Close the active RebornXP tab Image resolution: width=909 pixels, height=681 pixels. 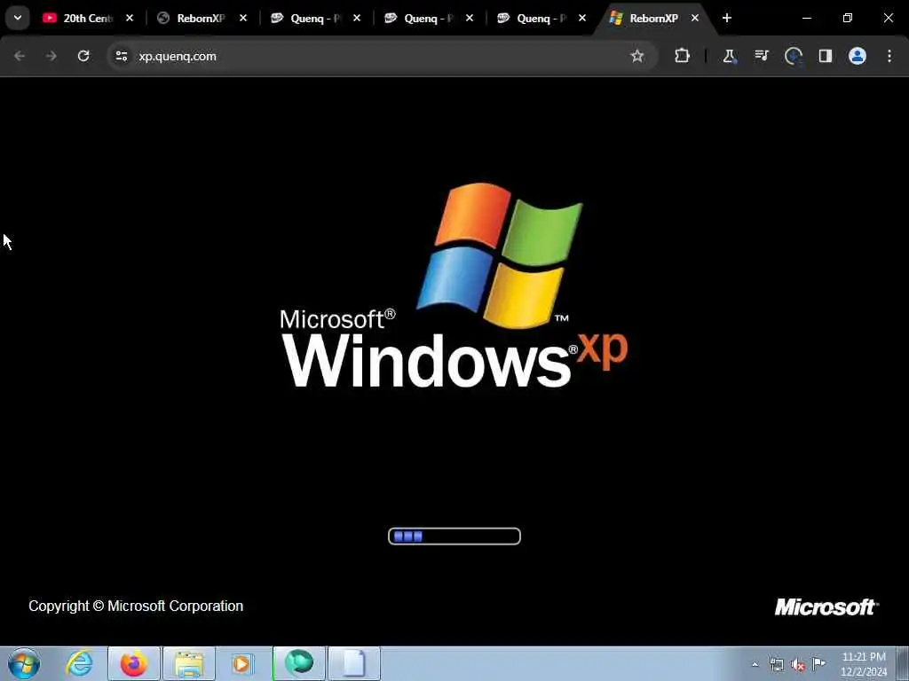pyautogui.click(x=695, y=19)
